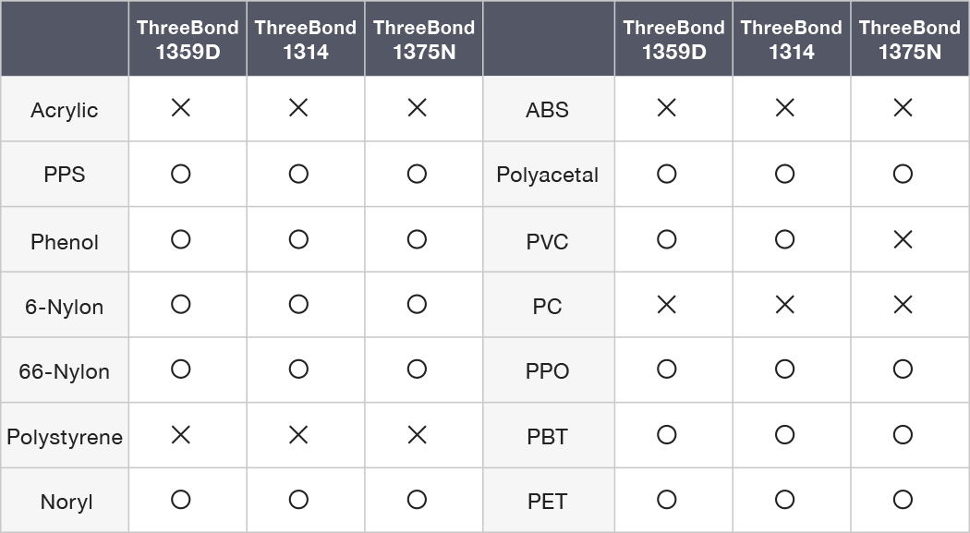Select the circle for PBT under right 1375N

pyautogui.click(x=903, y=435)
